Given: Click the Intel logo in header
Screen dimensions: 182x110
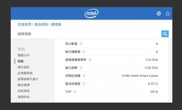Looking at the screenshot, I should click(x=92, y=13).
